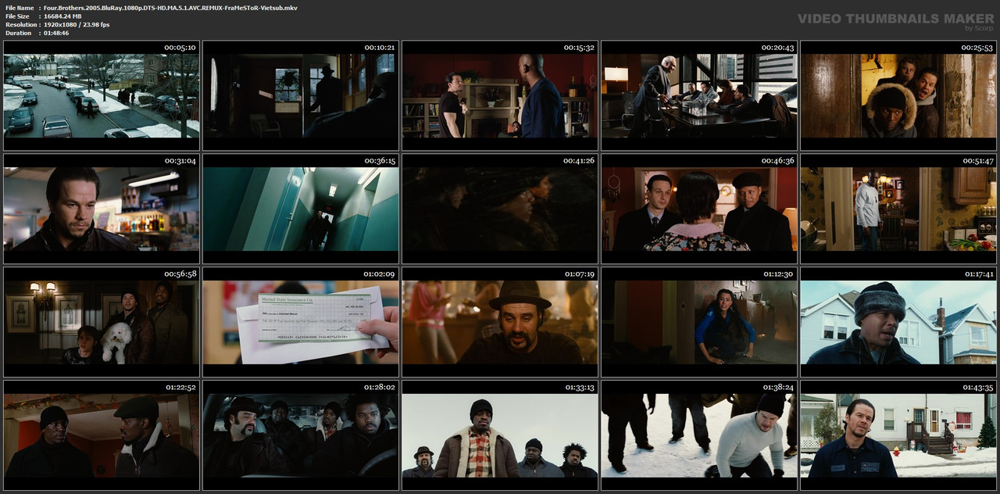Viewport: 1000px width, 494px height.
Task: Open the thumbnail at 00:10:21
Action: [x=301, y=95]
